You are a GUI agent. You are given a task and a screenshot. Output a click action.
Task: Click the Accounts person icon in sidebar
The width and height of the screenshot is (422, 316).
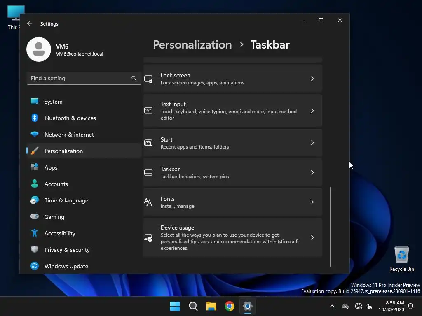35,184
